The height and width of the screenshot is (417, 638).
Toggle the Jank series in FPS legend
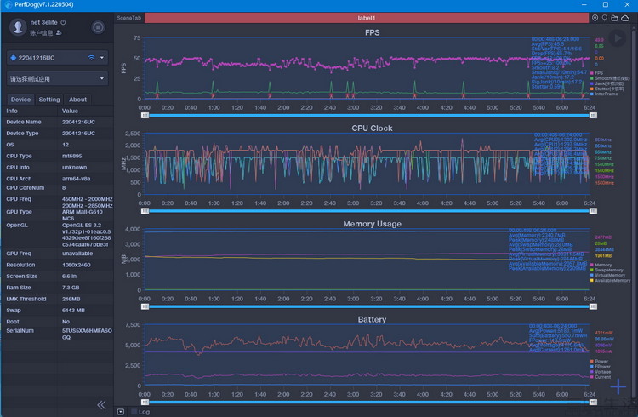tap(607, 83)
